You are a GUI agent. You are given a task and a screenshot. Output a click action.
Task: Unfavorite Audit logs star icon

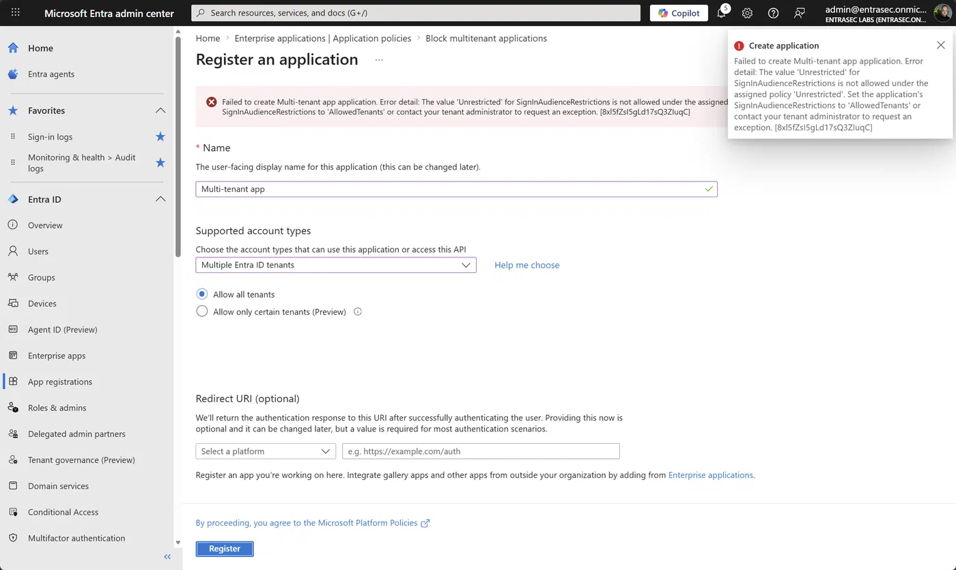[x=160, y=162]
